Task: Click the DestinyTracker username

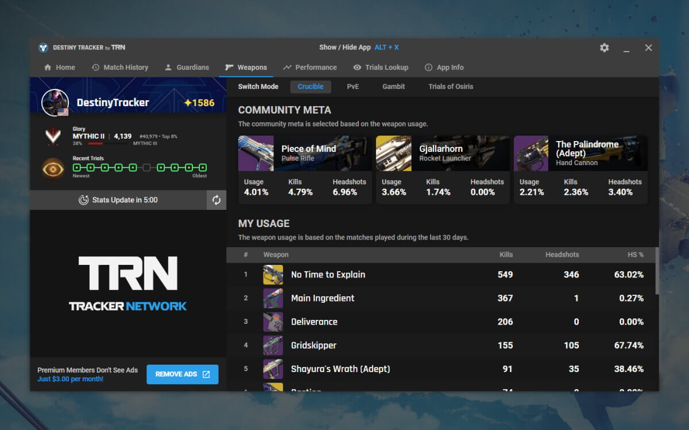Action: (x=113, y=103)
